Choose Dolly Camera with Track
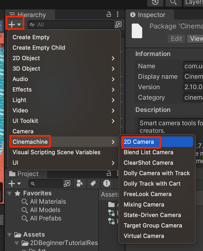This screenshot has height=251, width=203. click(157, 173)
